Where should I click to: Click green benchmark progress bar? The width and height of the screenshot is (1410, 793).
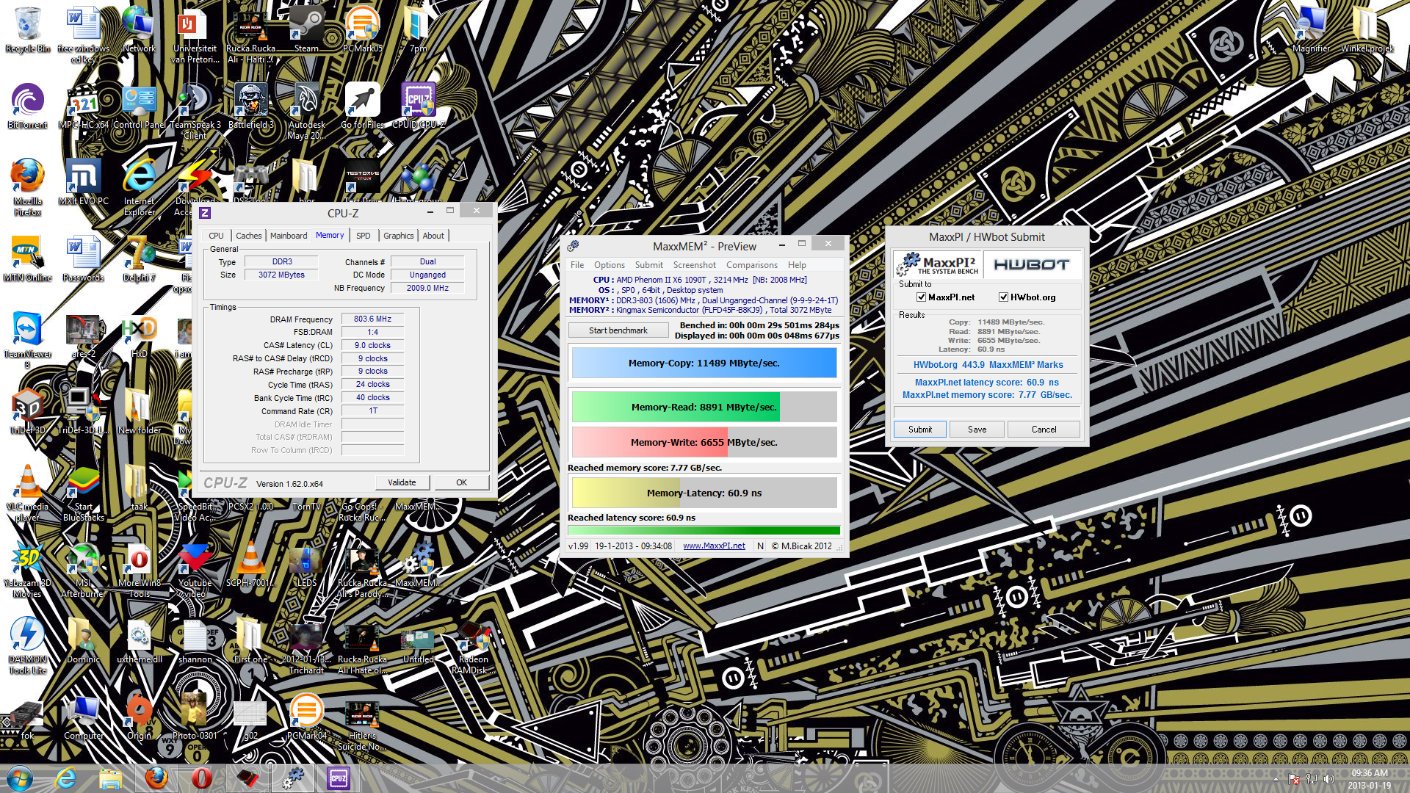pyautogui.click(x=704, y=530)
